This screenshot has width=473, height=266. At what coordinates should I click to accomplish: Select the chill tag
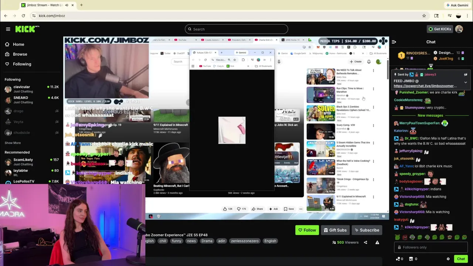click(x=163, y=241)
